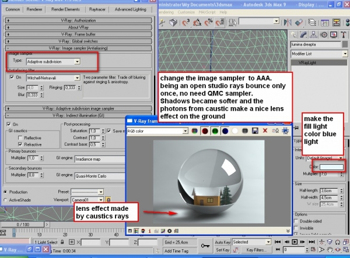The image size is (350, 258).
Task: Open Mitchell-Netravali filter dropdown
Action: coord(53,78)
